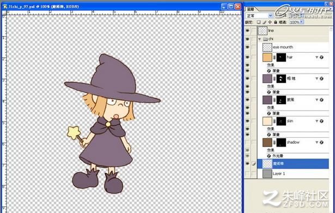Minimize the PSD document window
The width and height of the screenshot is (335, 213).
tap(224, 7)
